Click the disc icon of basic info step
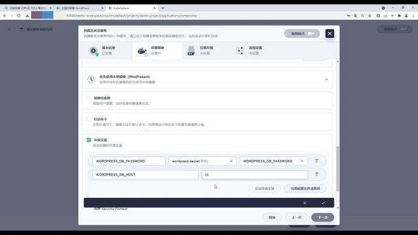 [93, 51]
